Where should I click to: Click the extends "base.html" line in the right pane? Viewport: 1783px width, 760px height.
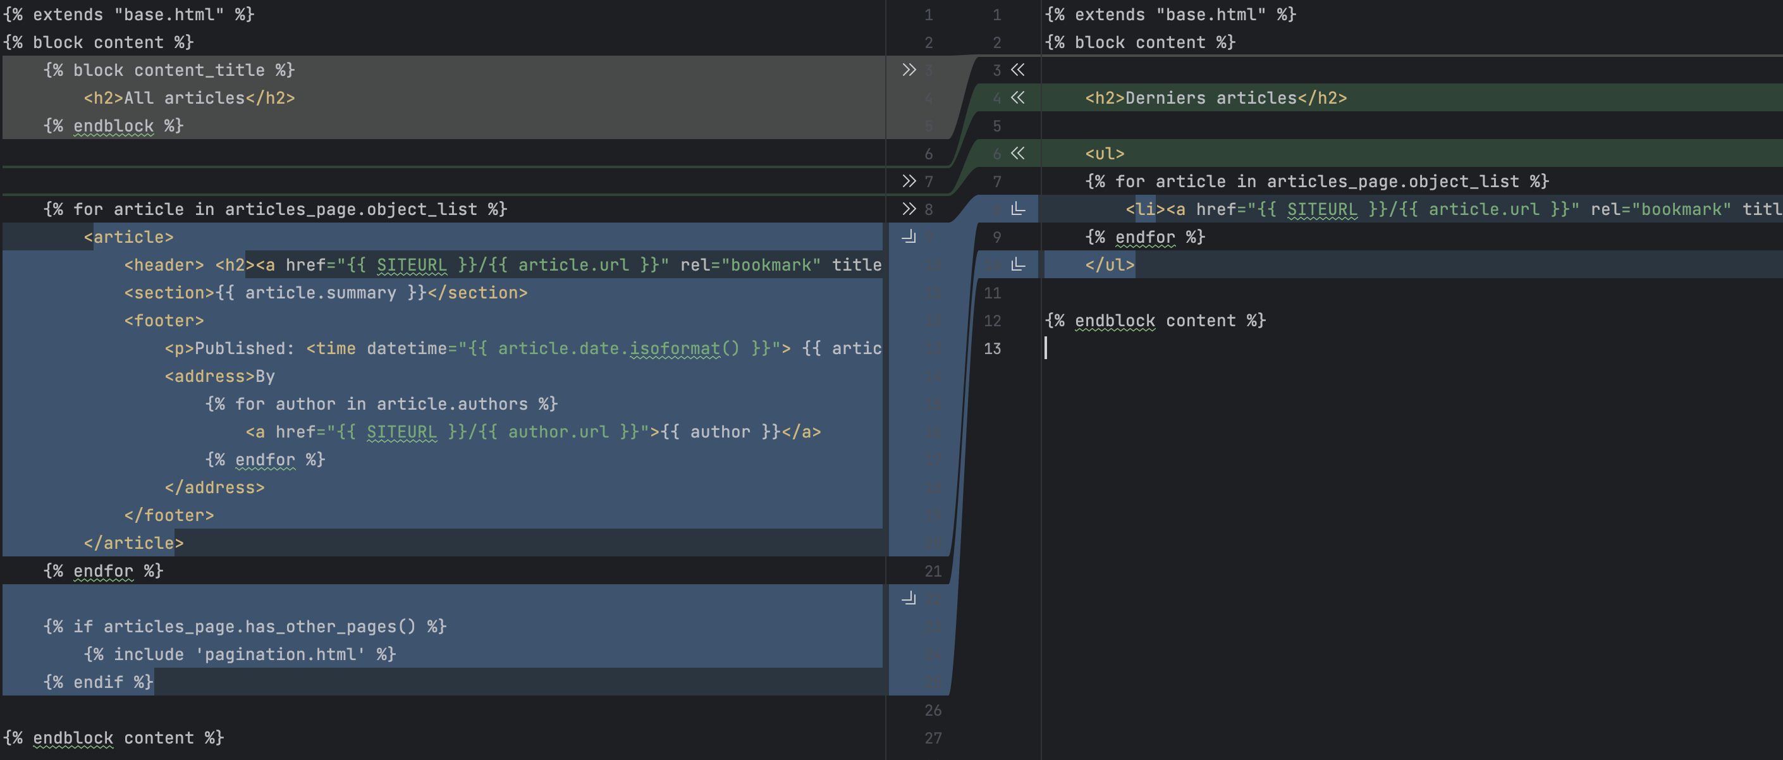(1170, 15)
